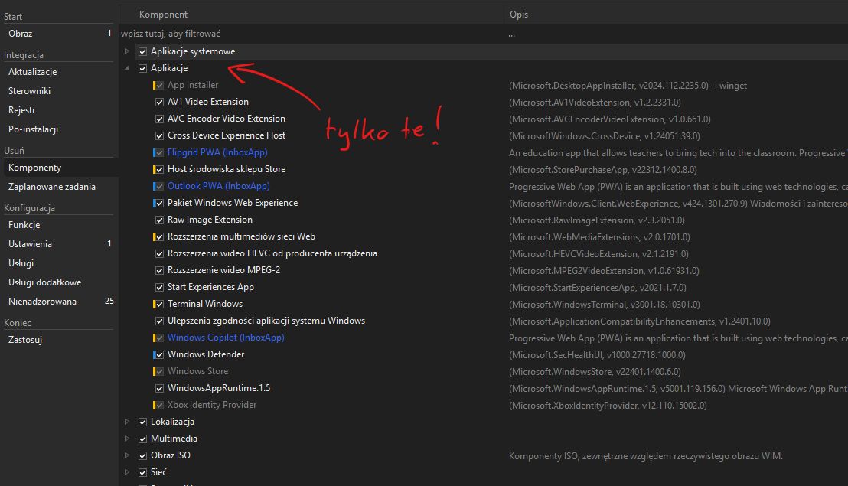Open the Aktualizacje page in sidebar
Screen dimensions: 848x486
click(32, 72)
